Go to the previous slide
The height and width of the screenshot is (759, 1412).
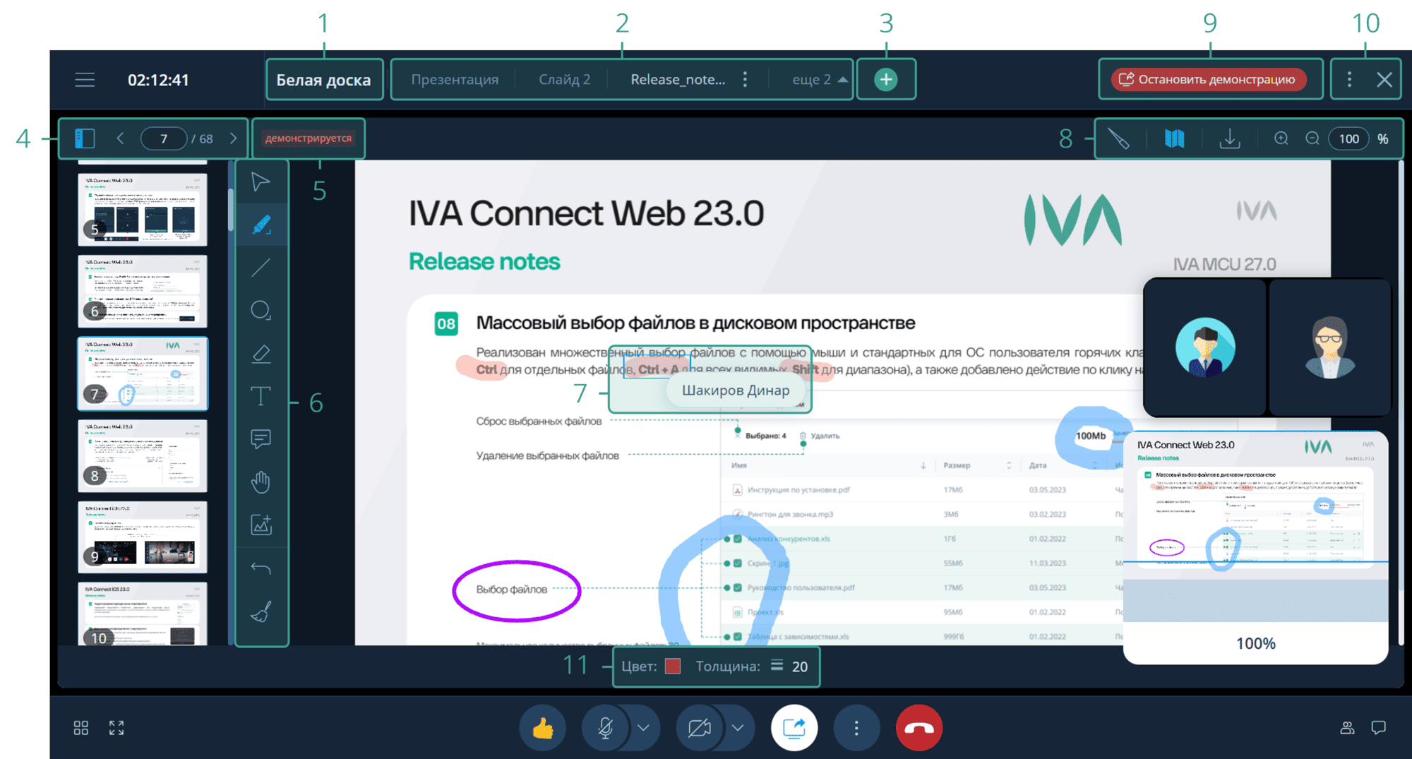(120, 138)
